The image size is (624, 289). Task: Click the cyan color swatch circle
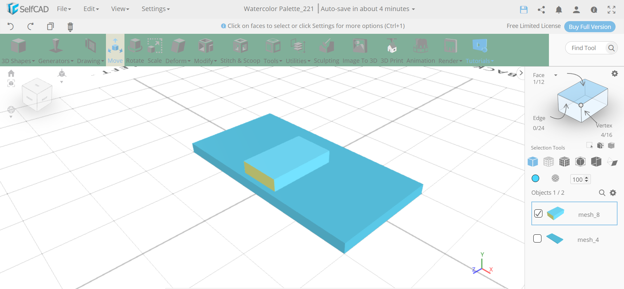(x=535, y=178)
